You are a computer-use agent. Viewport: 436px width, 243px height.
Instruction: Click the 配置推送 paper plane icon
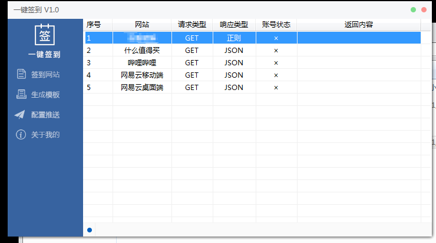pyautogui.click(x=21, y=115)
